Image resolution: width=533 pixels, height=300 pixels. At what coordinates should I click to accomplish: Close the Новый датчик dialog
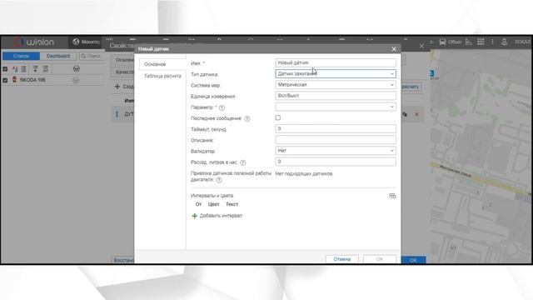394,49
